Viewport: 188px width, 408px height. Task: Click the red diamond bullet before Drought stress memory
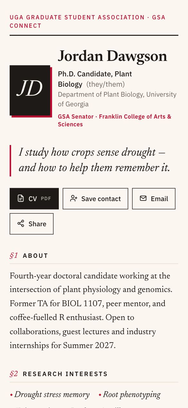pos(12,395)
